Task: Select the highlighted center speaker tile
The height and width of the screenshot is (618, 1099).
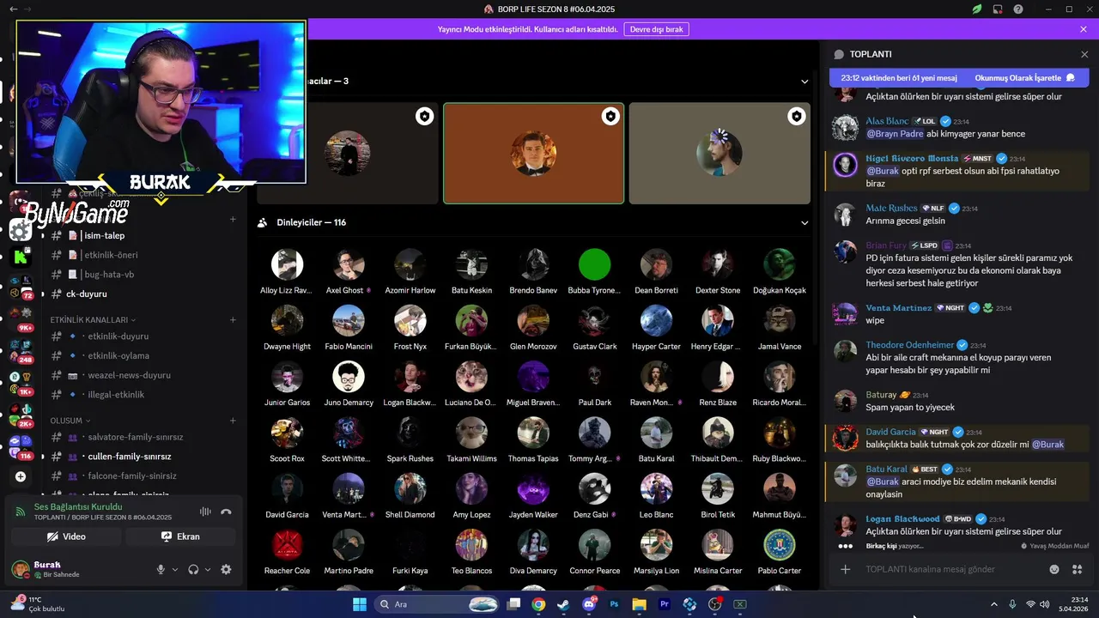Action: 533,154
